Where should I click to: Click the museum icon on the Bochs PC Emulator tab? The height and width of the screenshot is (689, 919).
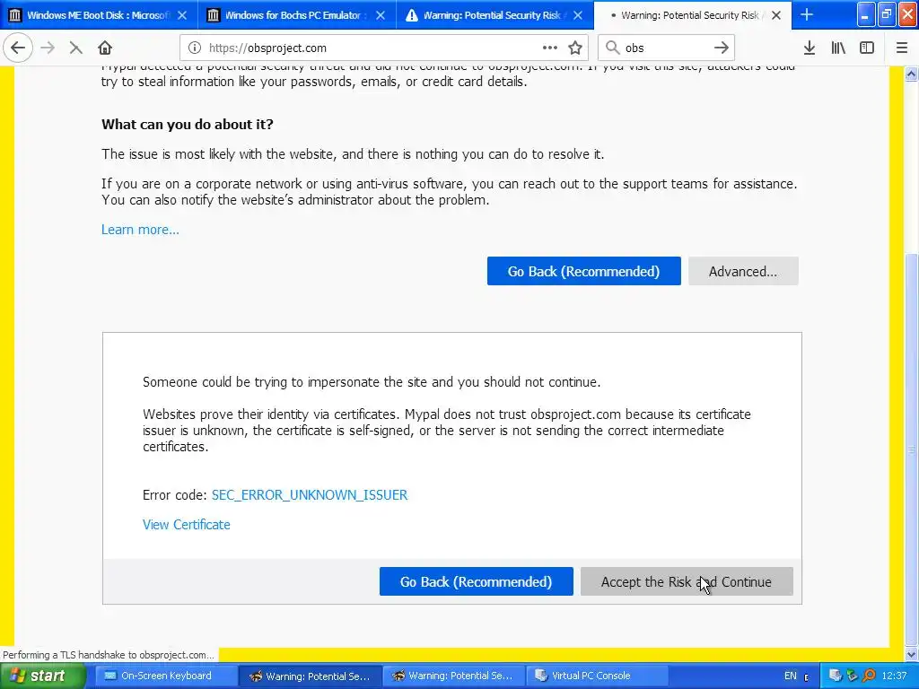pos(214,15)
